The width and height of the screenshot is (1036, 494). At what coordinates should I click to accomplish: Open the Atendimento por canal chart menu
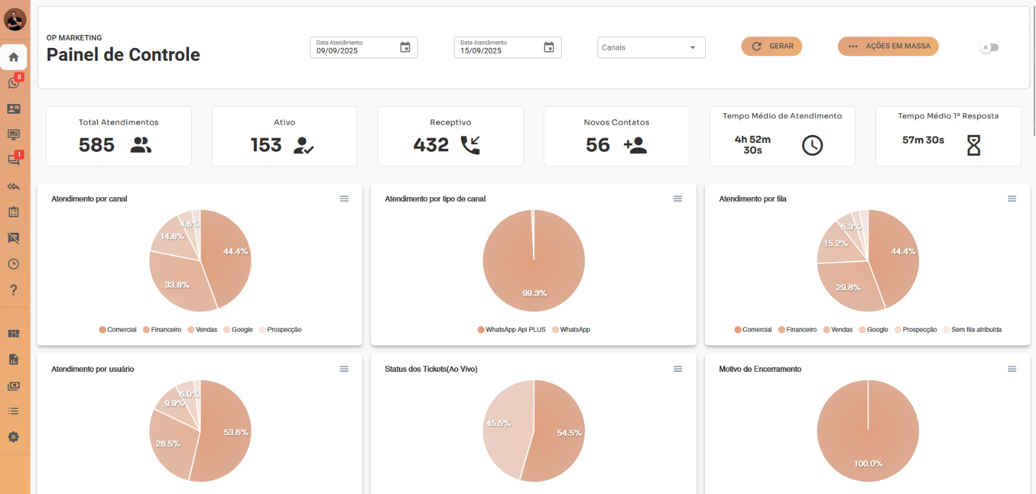coord(344,199)
